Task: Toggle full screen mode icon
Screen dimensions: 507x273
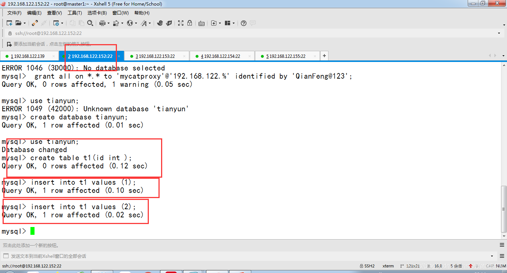Action: (181, 23)
